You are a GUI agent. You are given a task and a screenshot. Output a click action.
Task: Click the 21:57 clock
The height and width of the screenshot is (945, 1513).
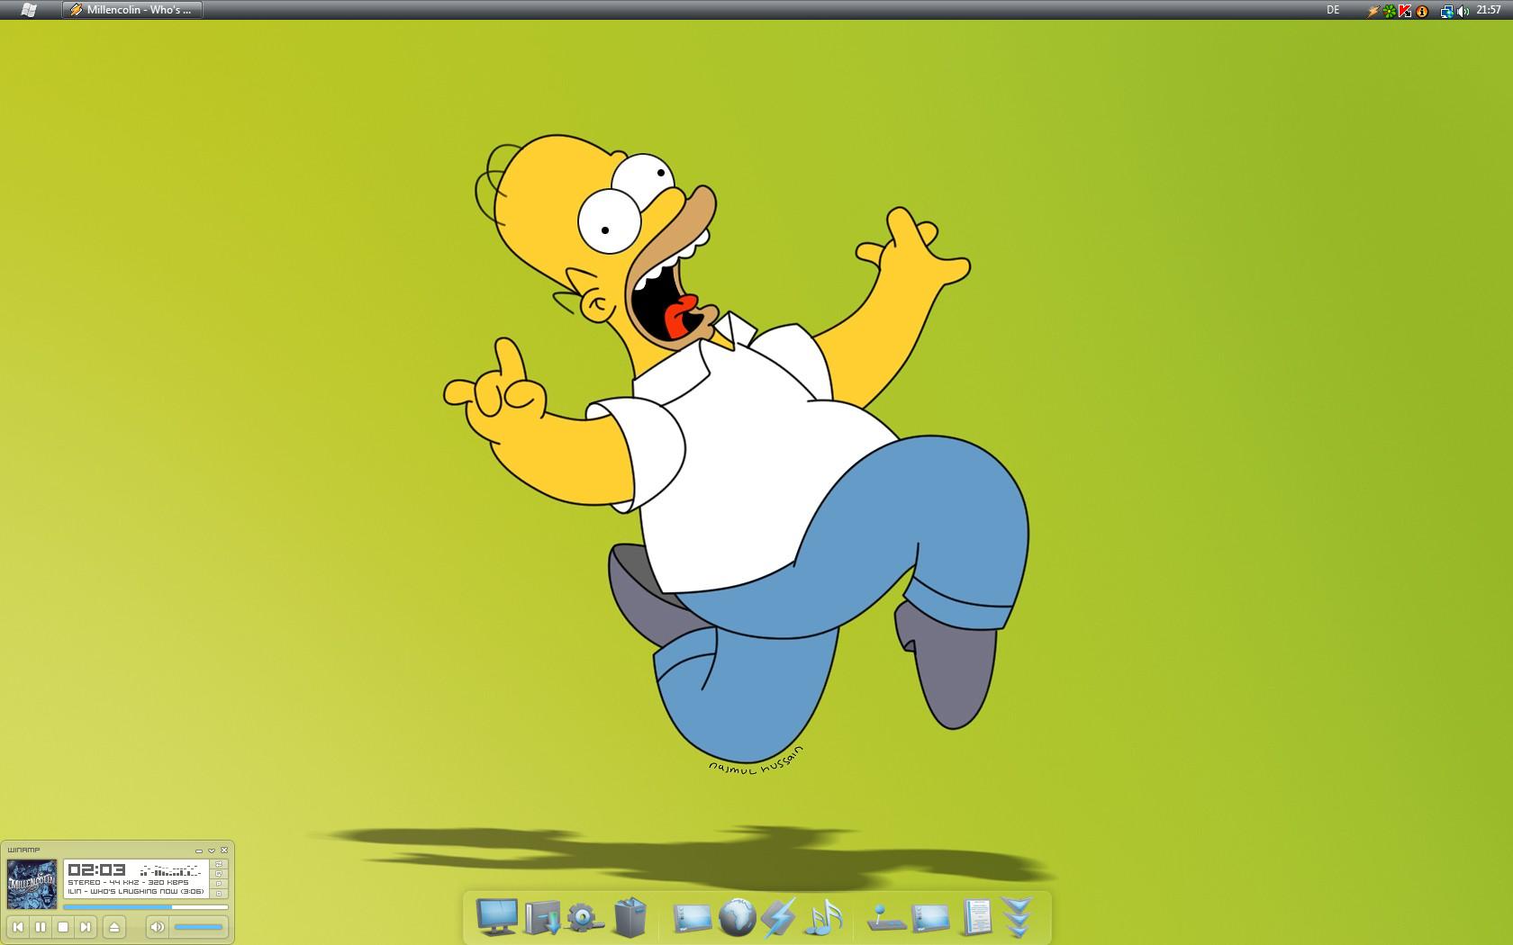pos(1489,10)
